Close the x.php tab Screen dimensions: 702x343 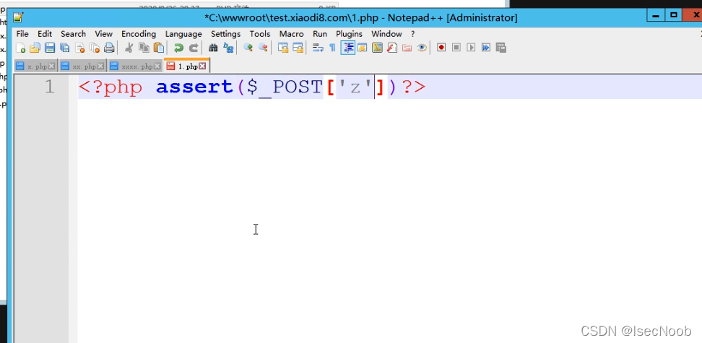[51, 66]
